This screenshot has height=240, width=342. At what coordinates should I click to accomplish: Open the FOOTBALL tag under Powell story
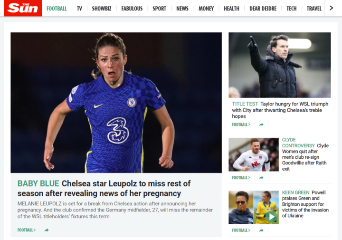[x=241, y=230]
